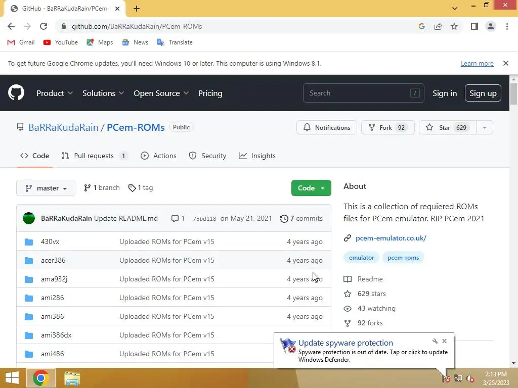Viewport: 518px width, 388px height.
Task: Click the share page icon
Action: click(438, 26)
